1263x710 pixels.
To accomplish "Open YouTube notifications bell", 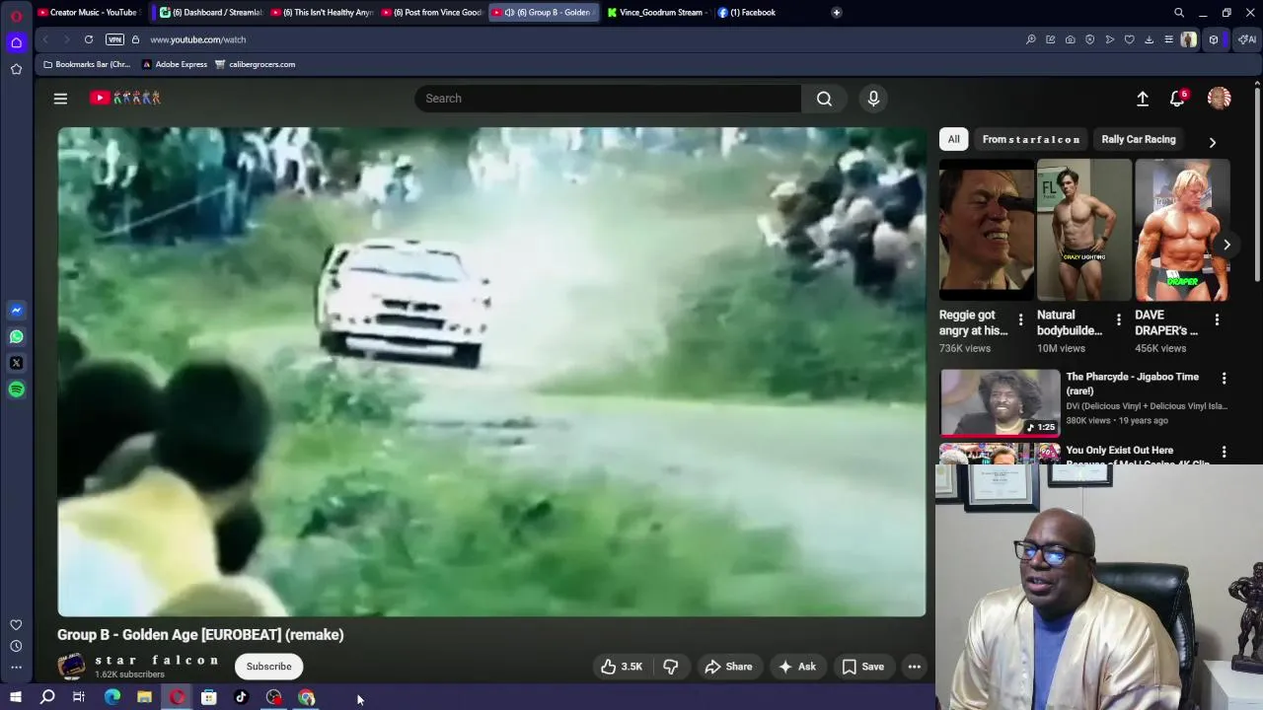I will [x=1177, y=99].
